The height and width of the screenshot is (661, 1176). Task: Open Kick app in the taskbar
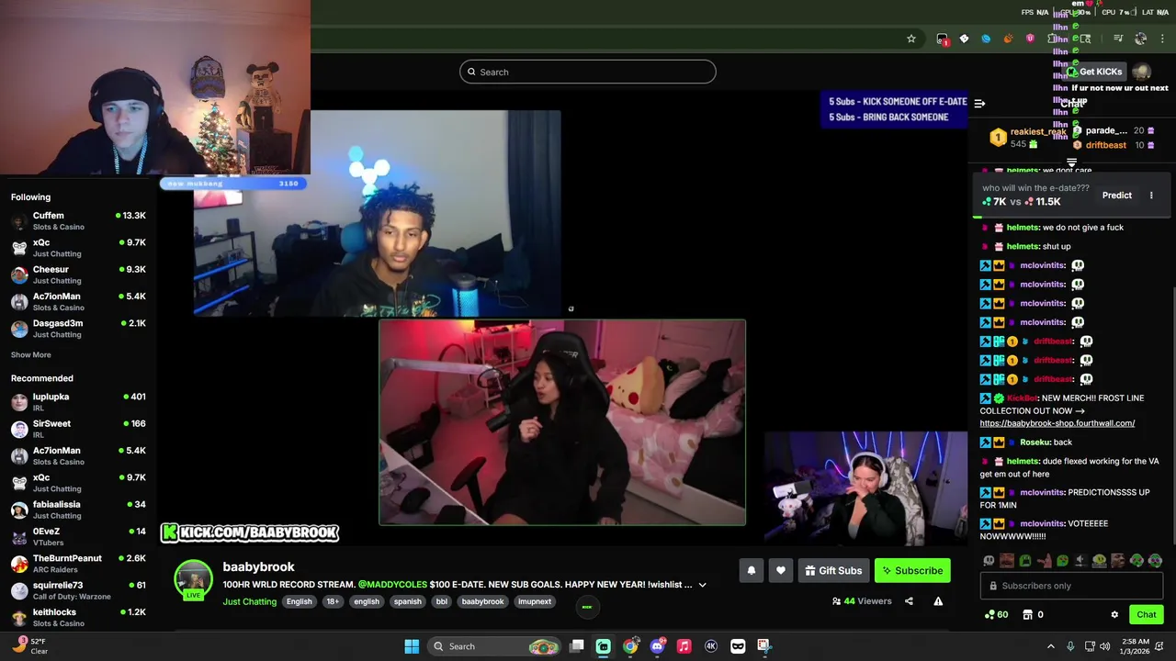603,646
